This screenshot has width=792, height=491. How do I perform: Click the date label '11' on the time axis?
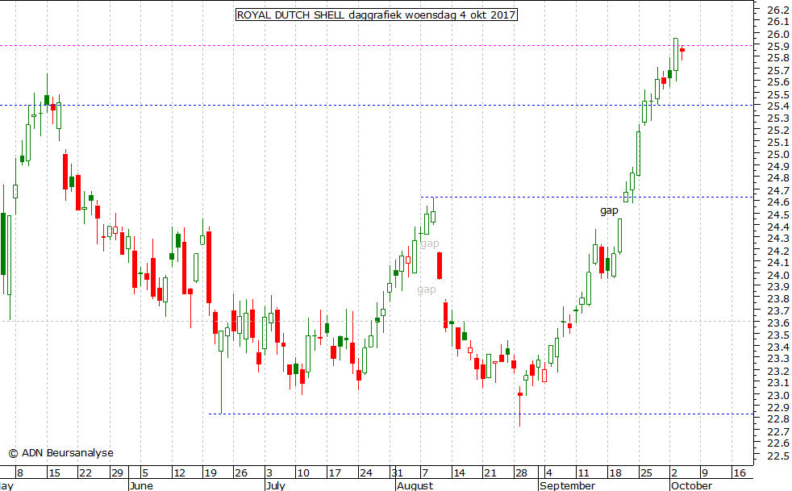click(583, 472)
